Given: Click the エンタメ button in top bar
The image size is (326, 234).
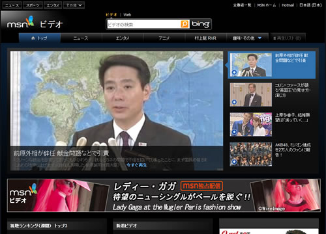Looking at the screenshot, I should pos(53,5).
